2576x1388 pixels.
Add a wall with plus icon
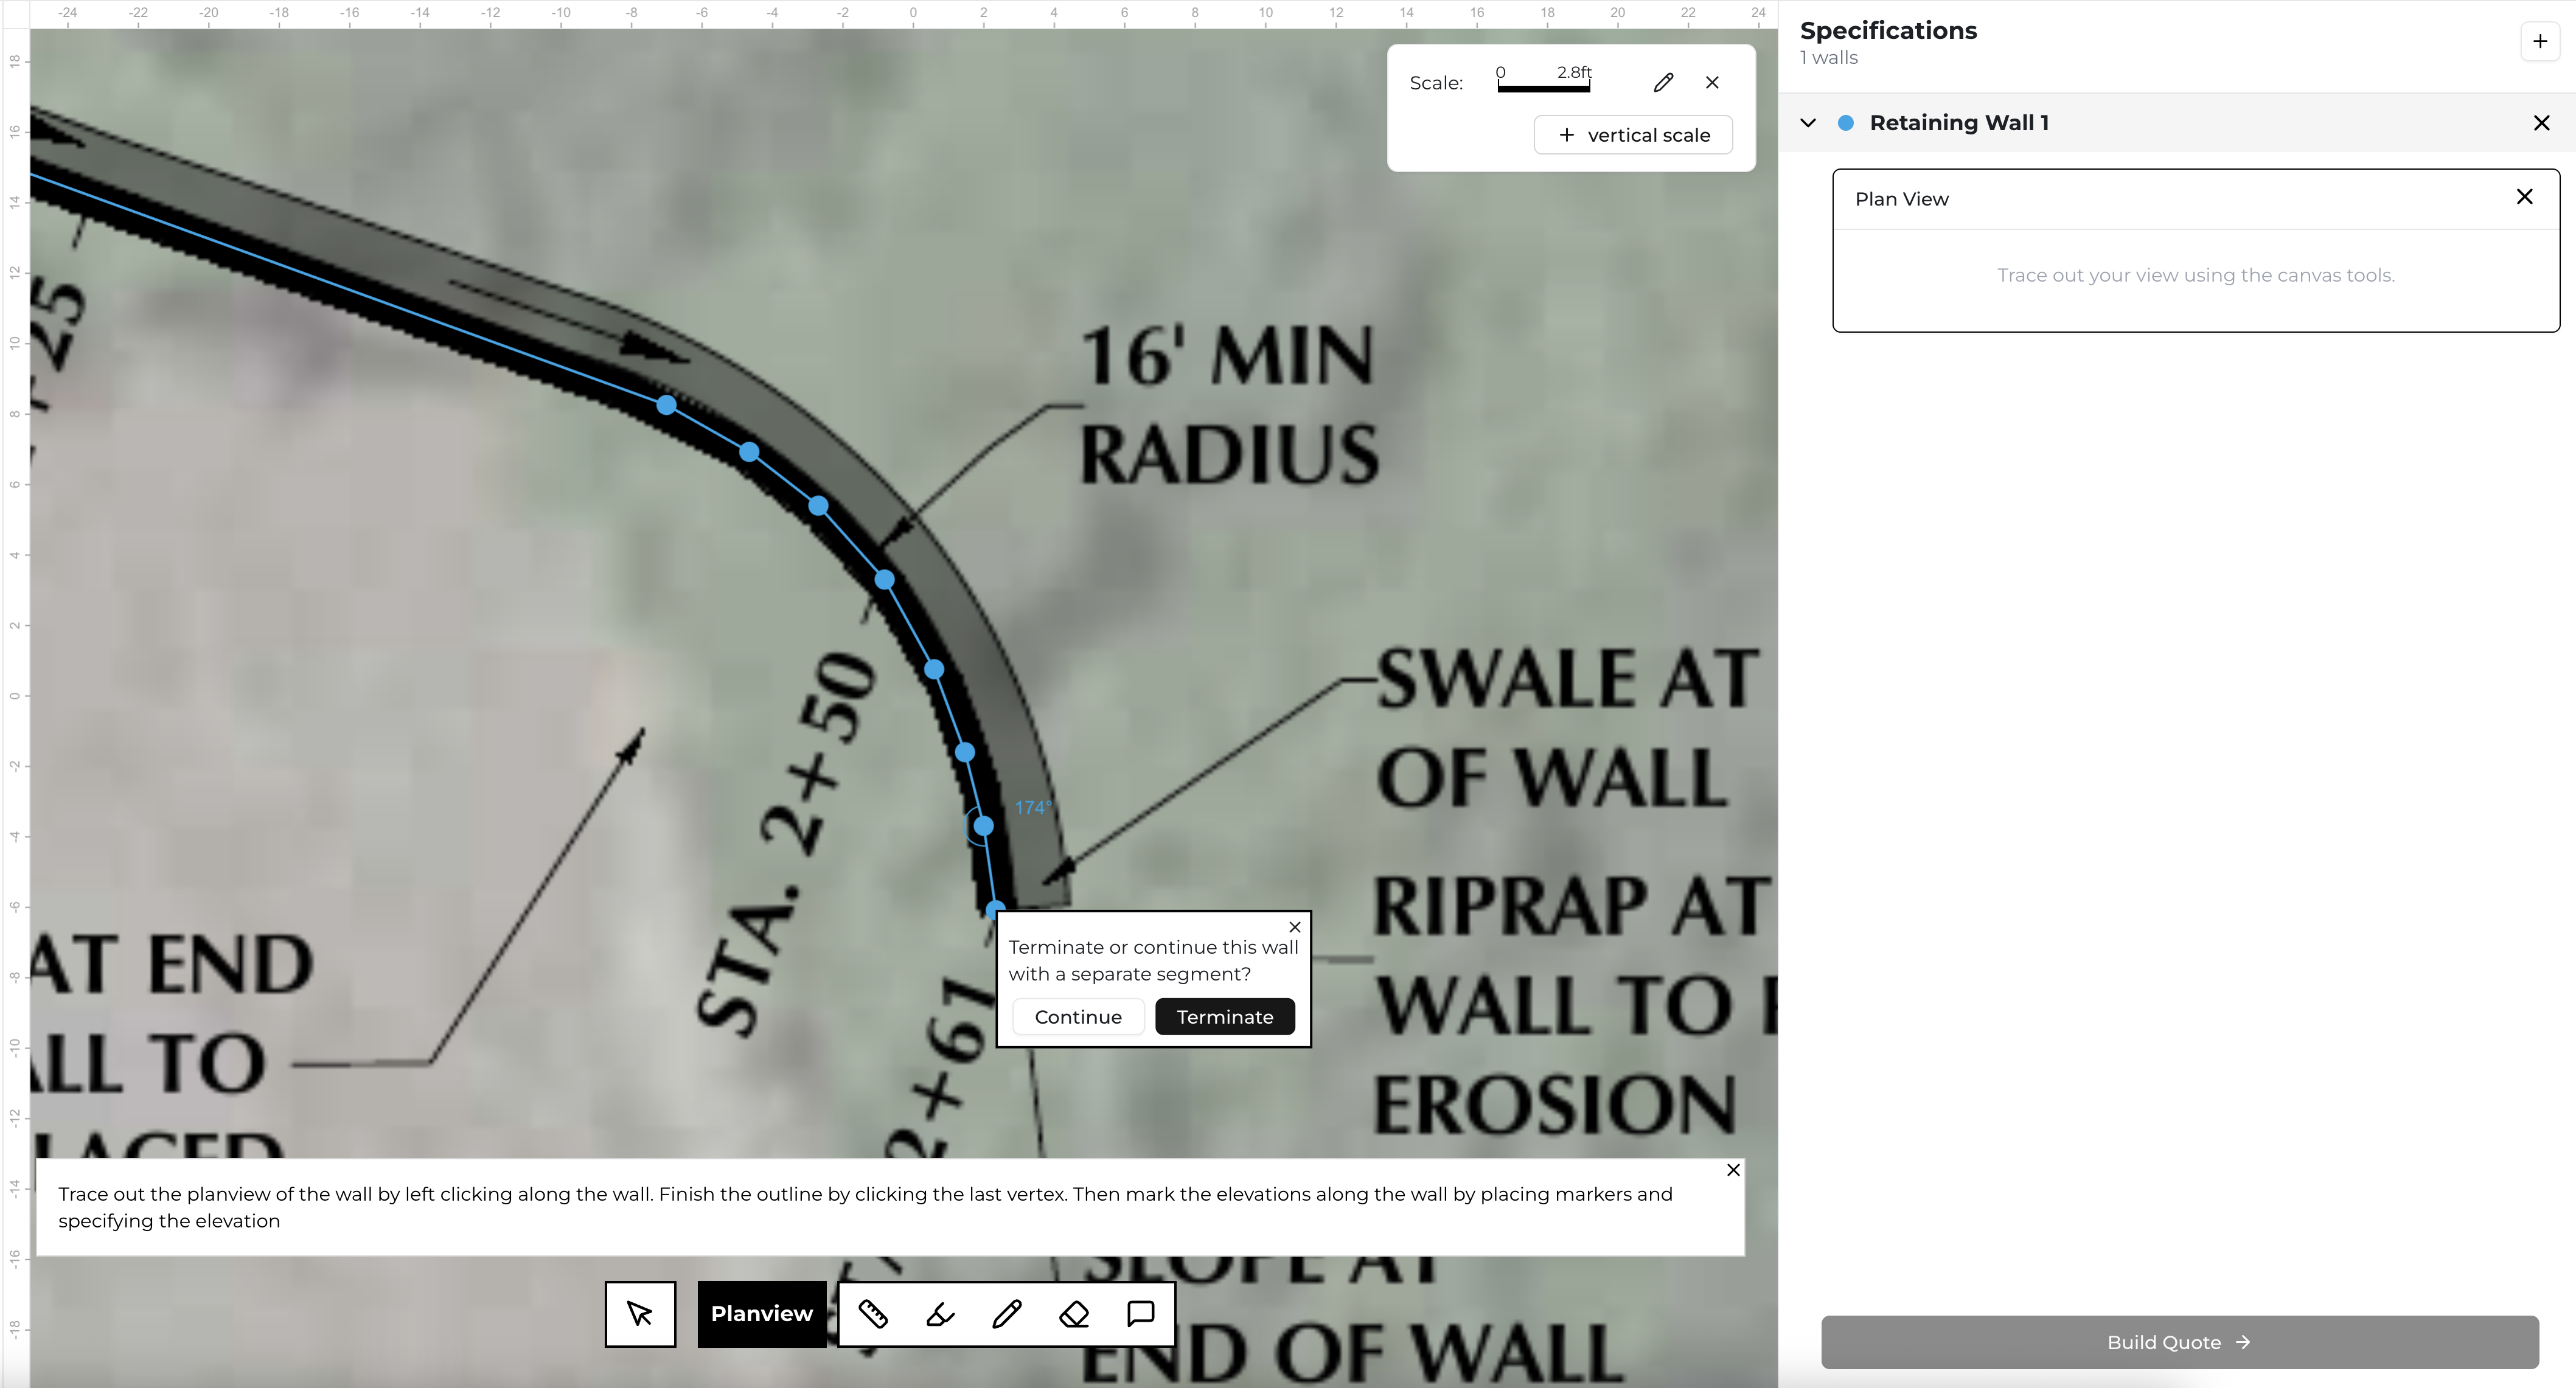click(2540, 42)
